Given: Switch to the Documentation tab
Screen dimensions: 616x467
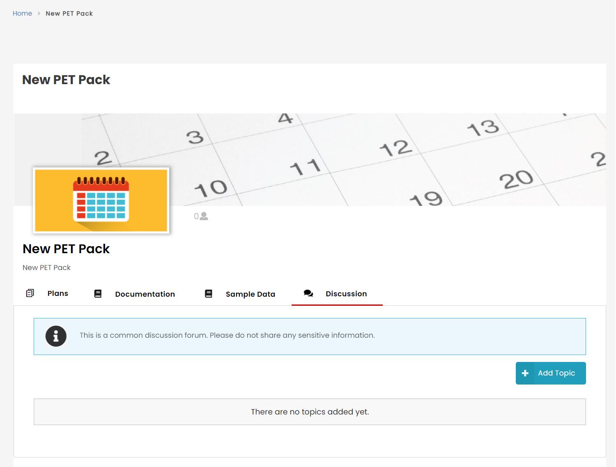Looking at the screenshot, I should pyautogui.click(x=145, y=294).
